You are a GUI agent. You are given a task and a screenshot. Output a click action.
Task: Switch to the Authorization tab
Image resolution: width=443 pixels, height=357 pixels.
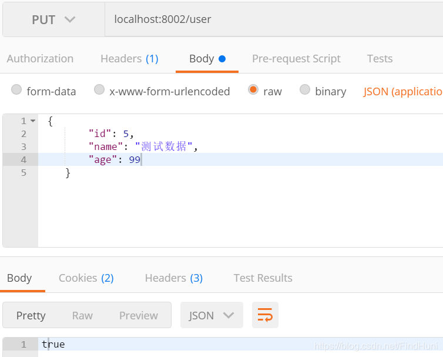40,59
